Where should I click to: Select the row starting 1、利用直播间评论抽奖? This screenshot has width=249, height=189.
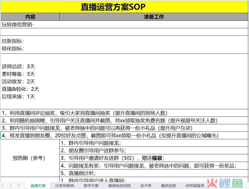click(124, 113)
